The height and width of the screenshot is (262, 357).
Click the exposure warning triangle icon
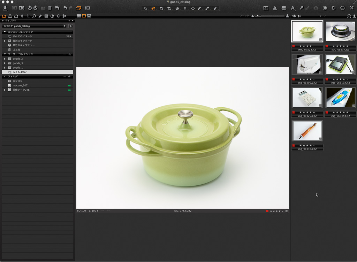[x=275, y=8]
